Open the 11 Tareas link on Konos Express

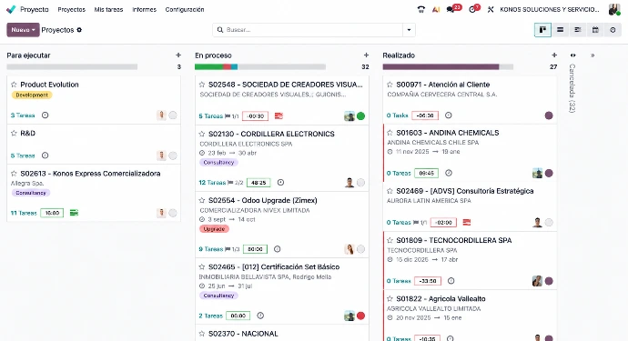pyautogui.click(x=24, y=213)
